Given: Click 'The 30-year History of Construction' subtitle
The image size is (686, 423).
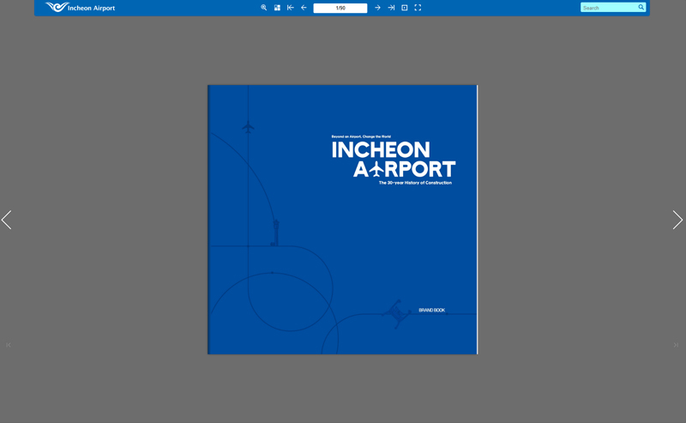Looking at the screenshot, I should pos(415,183).
